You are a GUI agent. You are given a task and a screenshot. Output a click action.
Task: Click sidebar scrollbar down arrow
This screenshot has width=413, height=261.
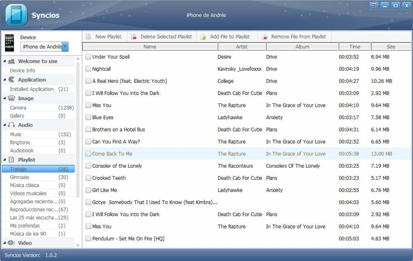point(78,245)
